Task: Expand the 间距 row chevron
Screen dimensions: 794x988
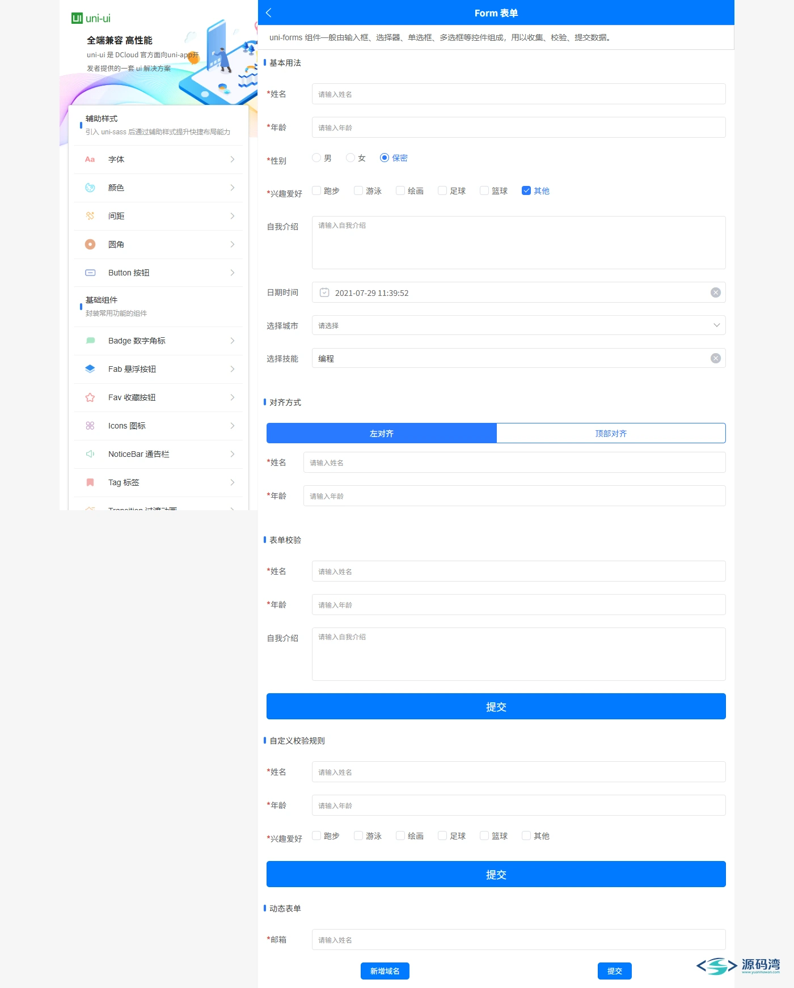Action: pyautogui.click(x=233, y=216)
